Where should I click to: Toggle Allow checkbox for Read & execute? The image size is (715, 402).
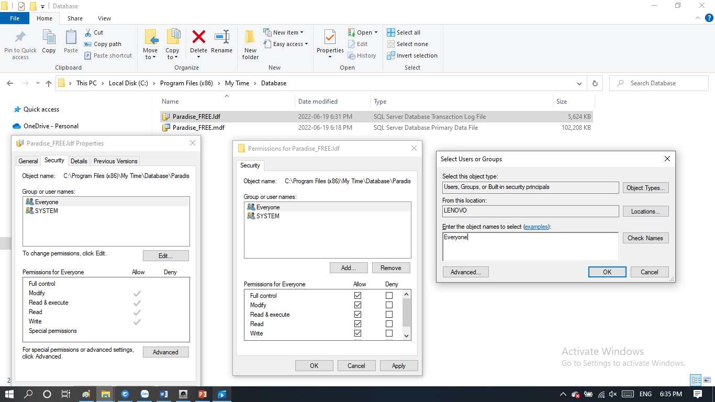tap(357, 315)
